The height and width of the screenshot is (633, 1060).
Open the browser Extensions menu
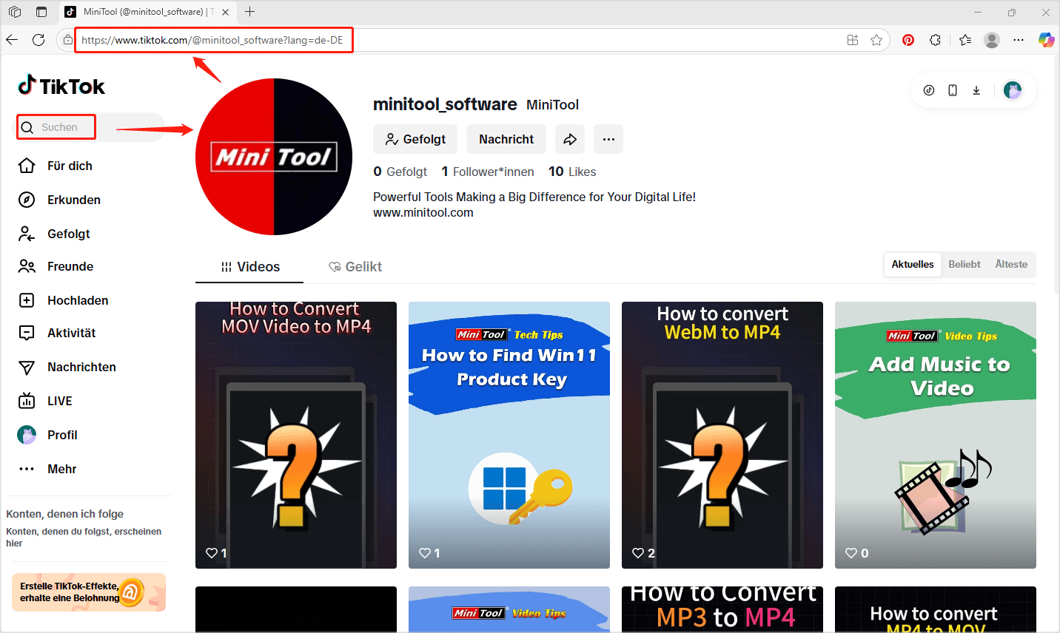click(936, 40)
